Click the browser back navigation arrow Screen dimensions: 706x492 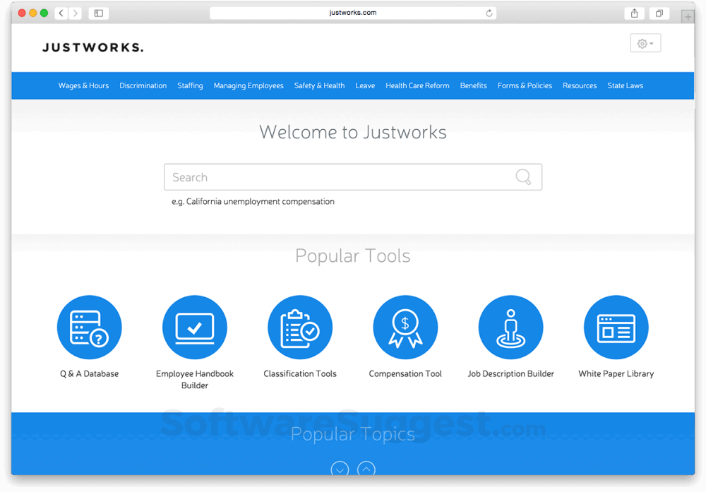point(61,13)
